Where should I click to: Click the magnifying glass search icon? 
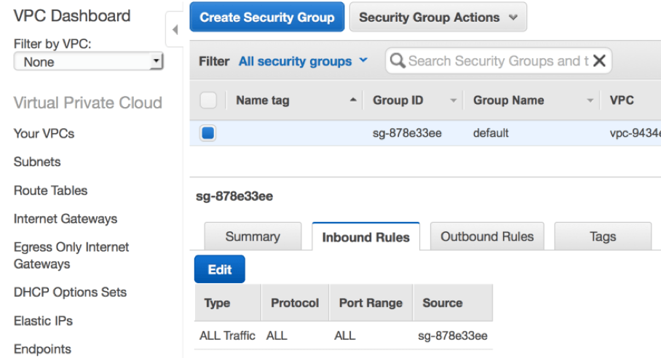click(397, 60)
